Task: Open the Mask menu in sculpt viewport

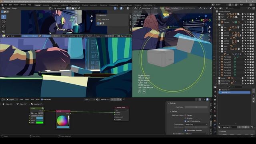Action: click(168, 8)
